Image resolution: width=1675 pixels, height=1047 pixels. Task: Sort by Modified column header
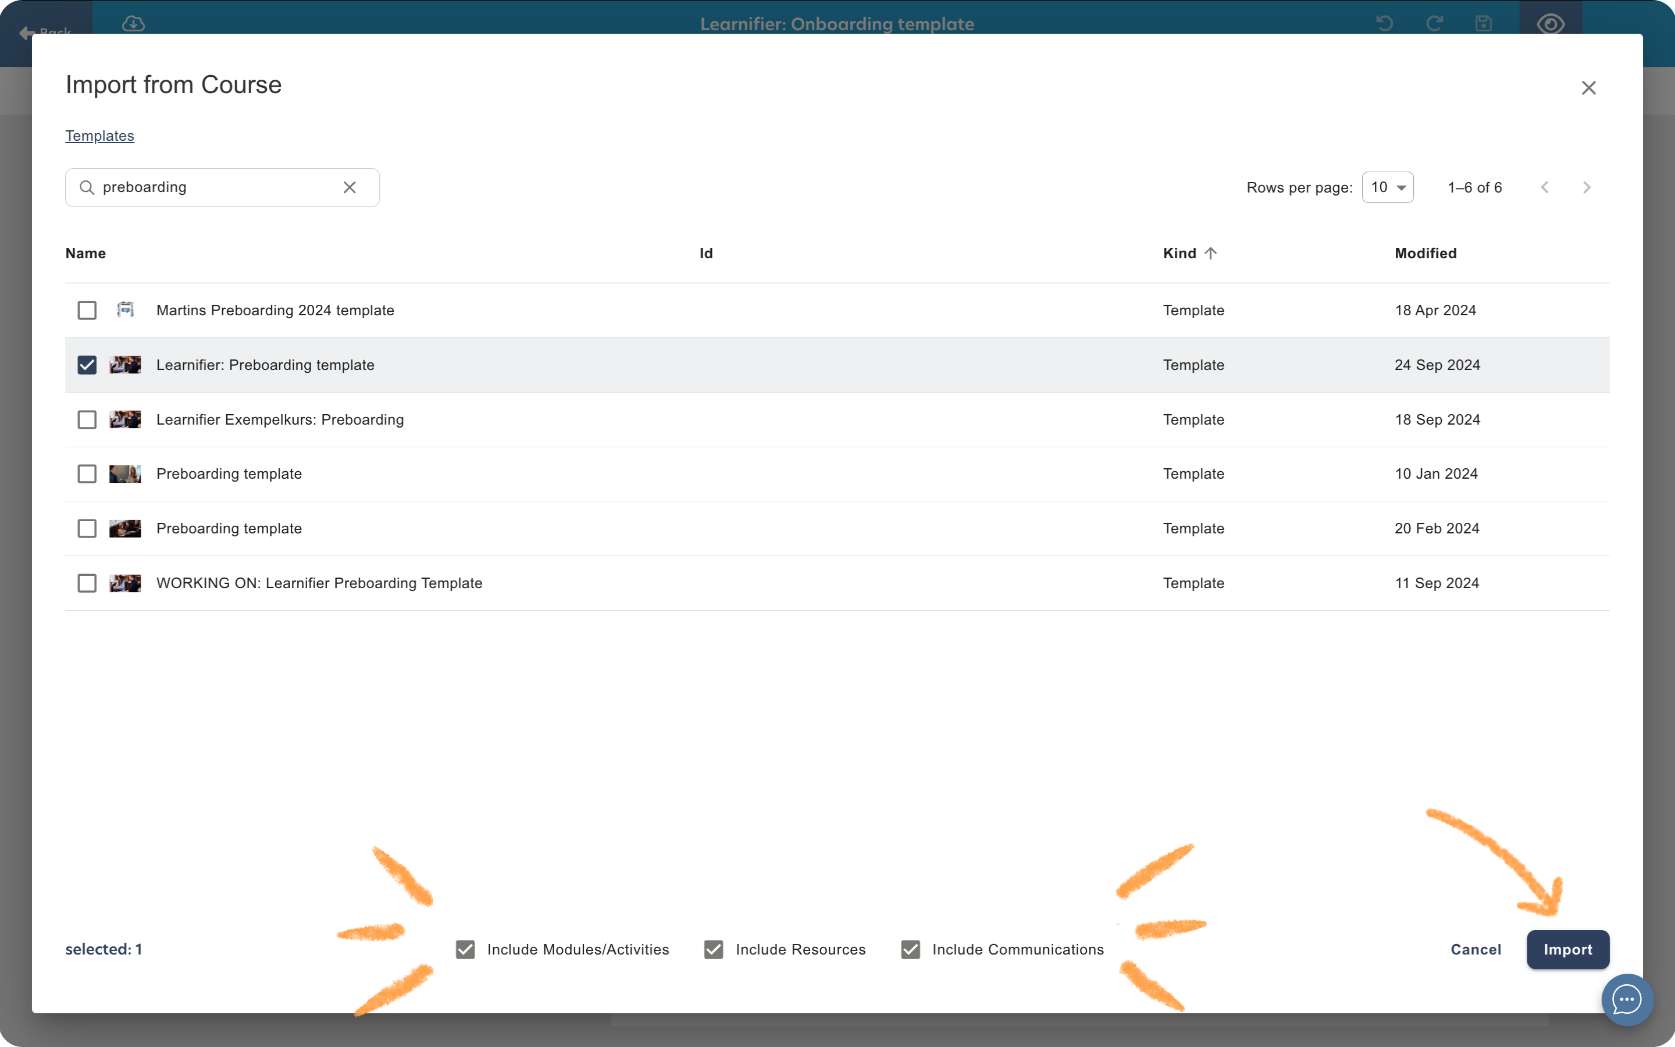(x=1426, y=254)
